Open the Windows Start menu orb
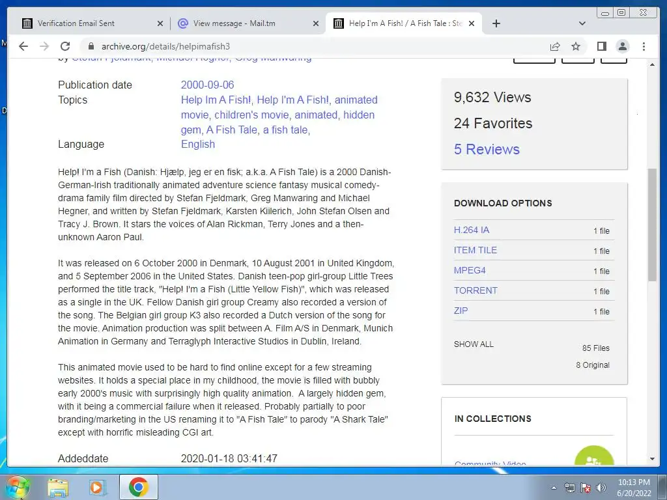Image resolution: width=667 pixels, height=500 pixels. pyautogui.click(x=17, y=487)
